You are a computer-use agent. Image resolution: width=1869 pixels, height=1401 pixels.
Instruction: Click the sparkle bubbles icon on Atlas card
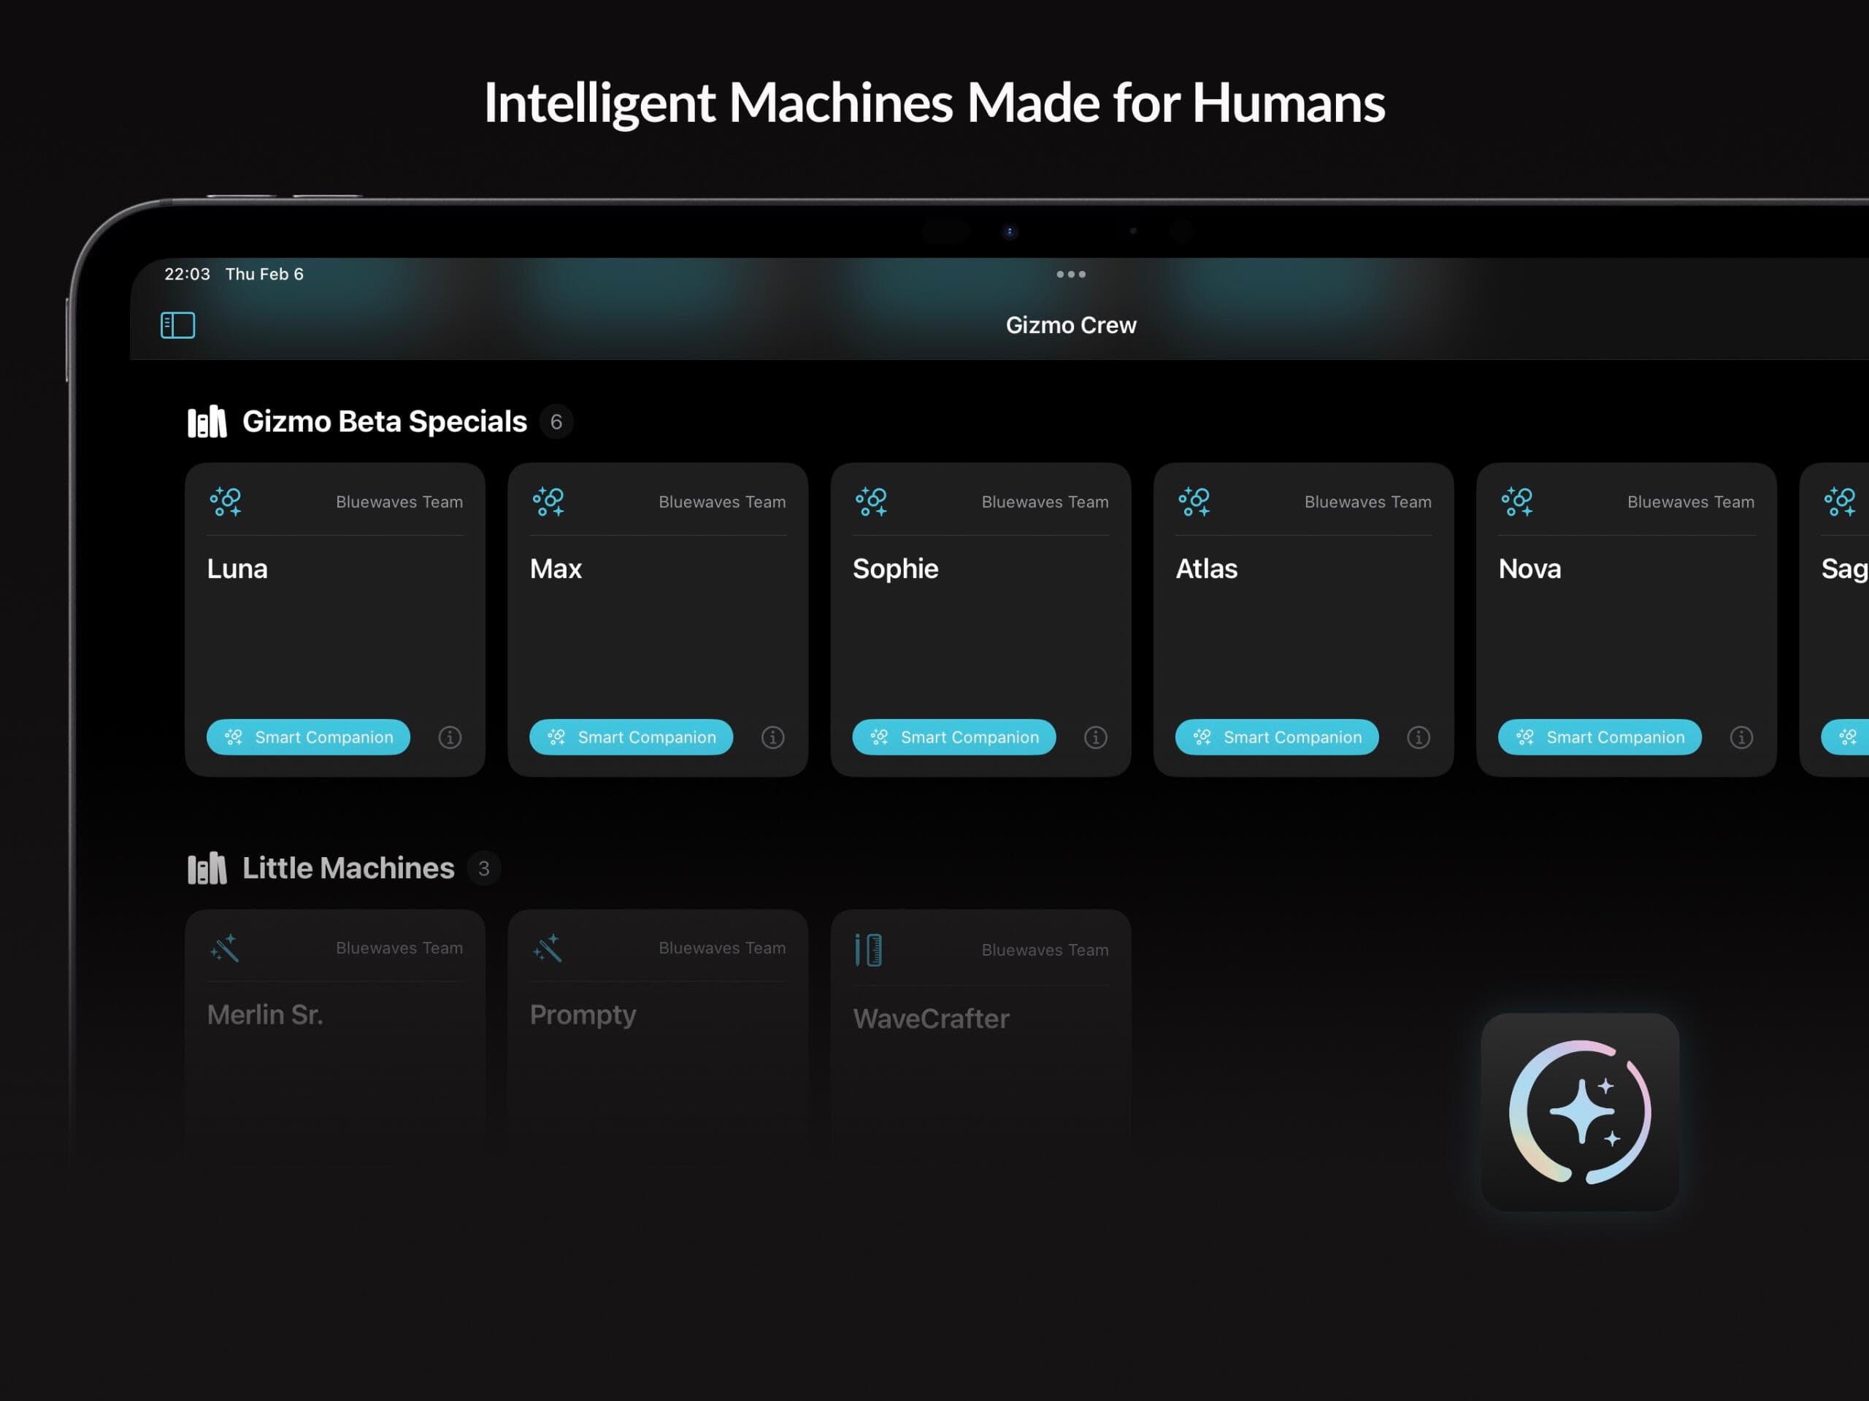1194,502
